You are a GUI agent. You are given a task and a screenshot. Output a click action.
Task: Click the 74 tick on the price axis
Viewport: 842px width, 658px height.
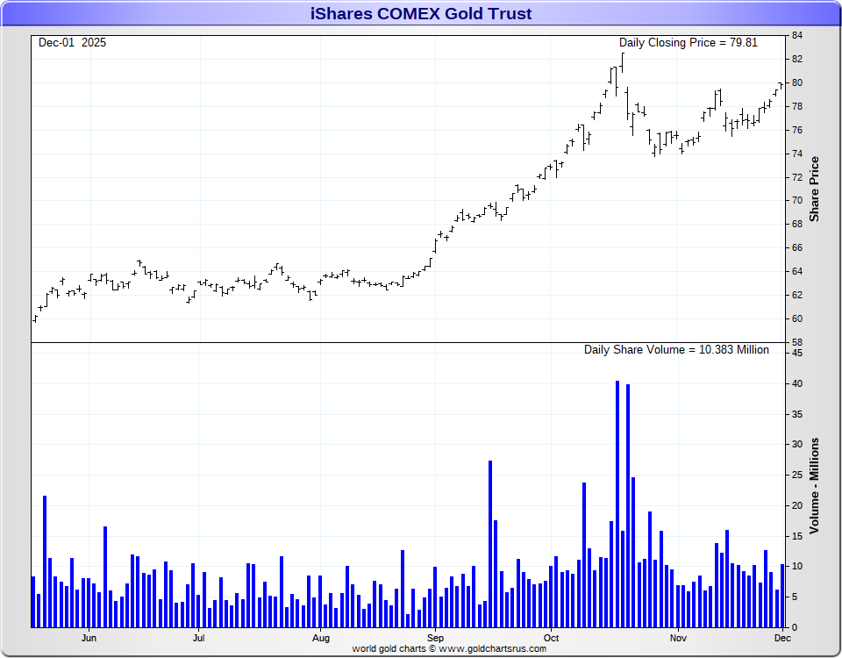click(797, 154)
